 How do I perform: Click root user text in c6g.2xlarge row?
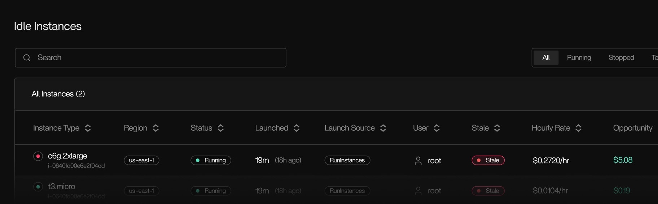(434, 161)
